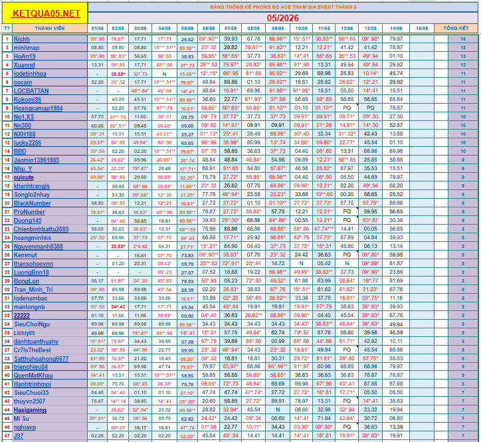The width and height of the screenshot is (481, 442).
Task: Select member cell SieuChoiNgu
Action: 50,324
